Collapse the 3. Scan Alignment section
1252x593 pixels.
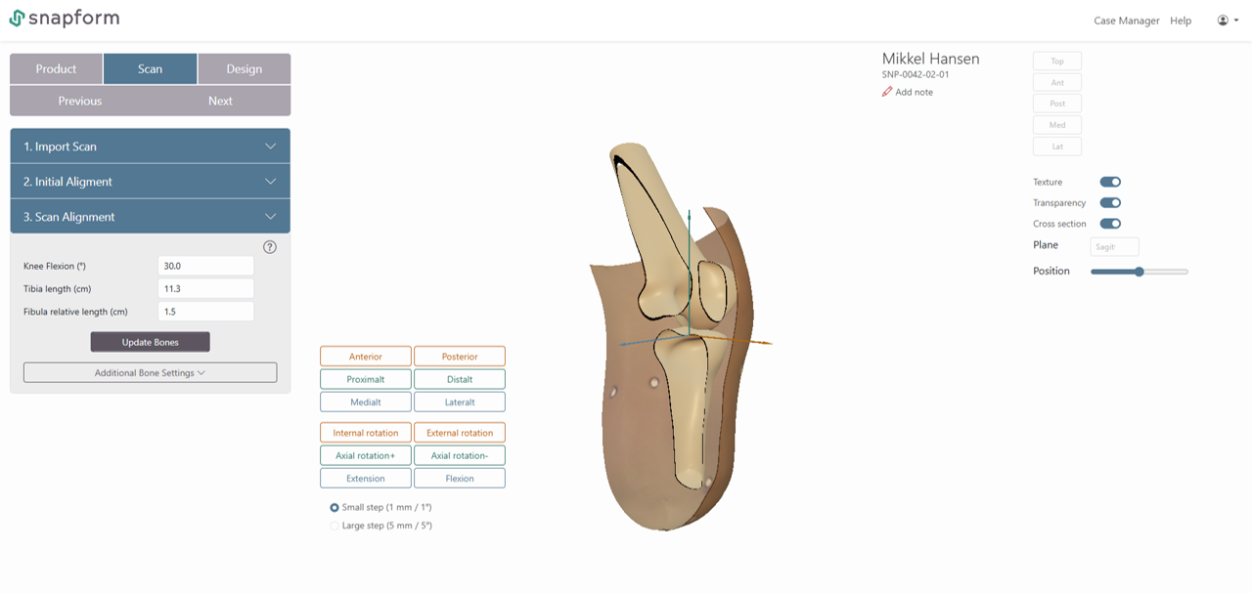pyautogui.click(x=150, y=217)
